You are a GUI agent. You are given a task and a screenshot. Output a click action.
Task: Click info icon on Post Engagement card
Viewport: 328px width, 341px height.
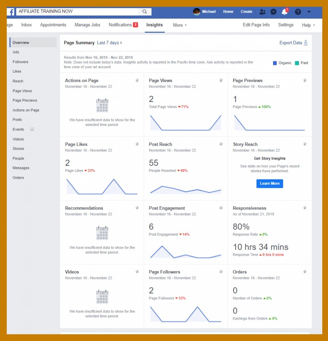coord(221,208)
